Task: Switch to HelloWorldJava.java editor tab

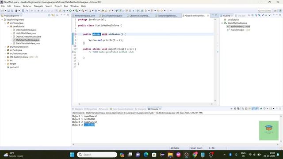Action: tap(84, 16)
